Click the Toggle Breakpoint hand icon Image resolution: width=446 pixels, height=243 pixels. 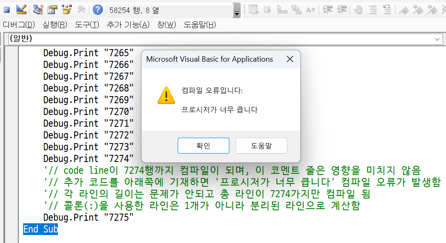358,10
